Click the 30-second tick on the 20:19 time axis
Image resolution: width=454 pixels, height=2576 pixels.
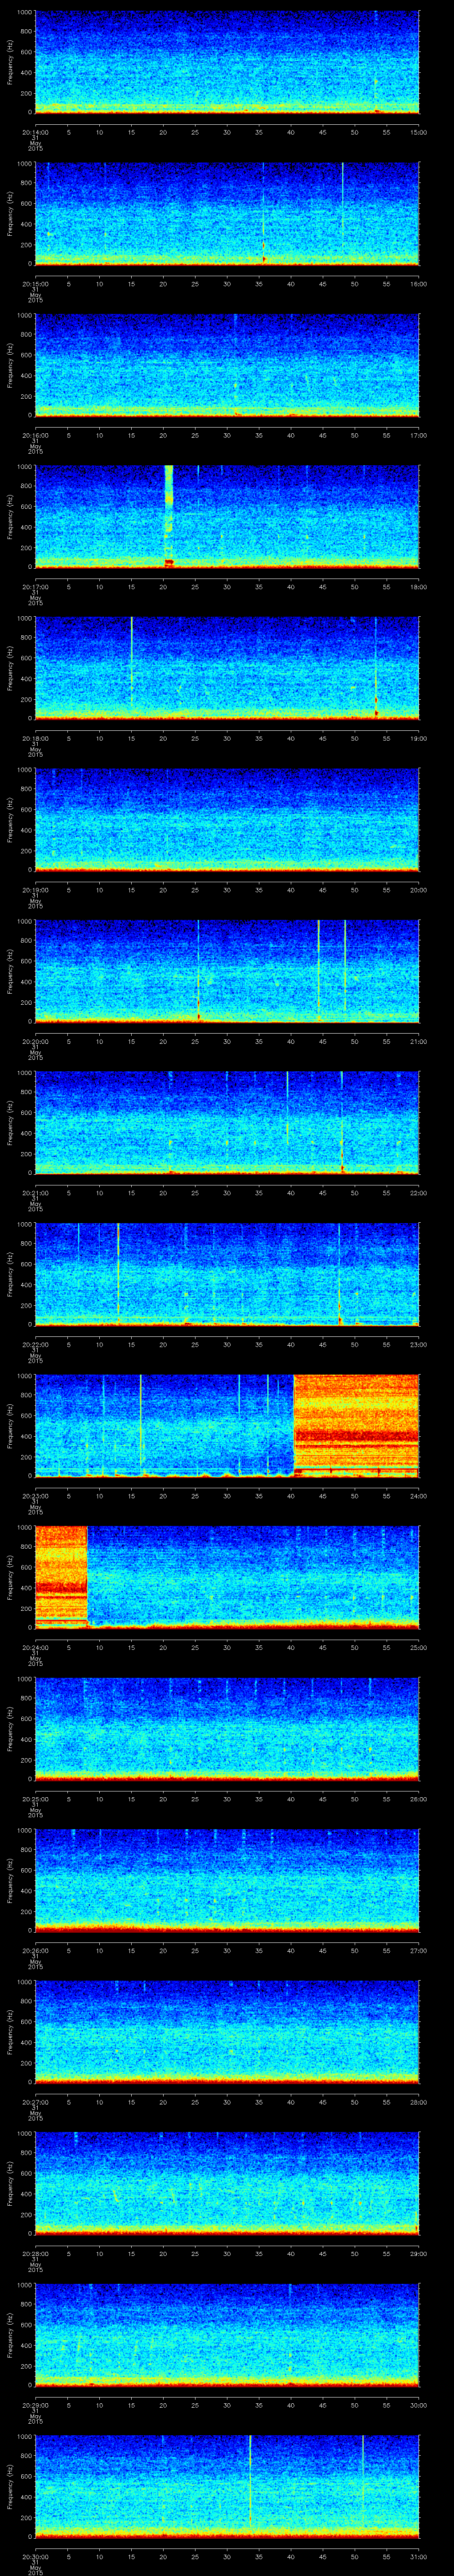227,889
